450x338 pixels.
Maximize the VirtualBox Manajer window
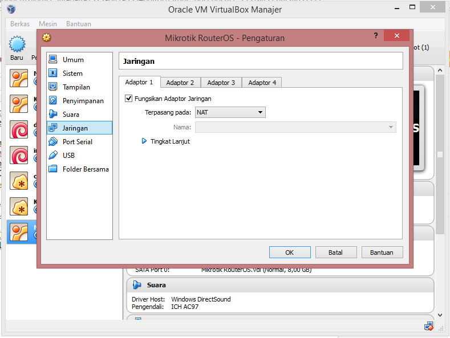pos(412,8)
